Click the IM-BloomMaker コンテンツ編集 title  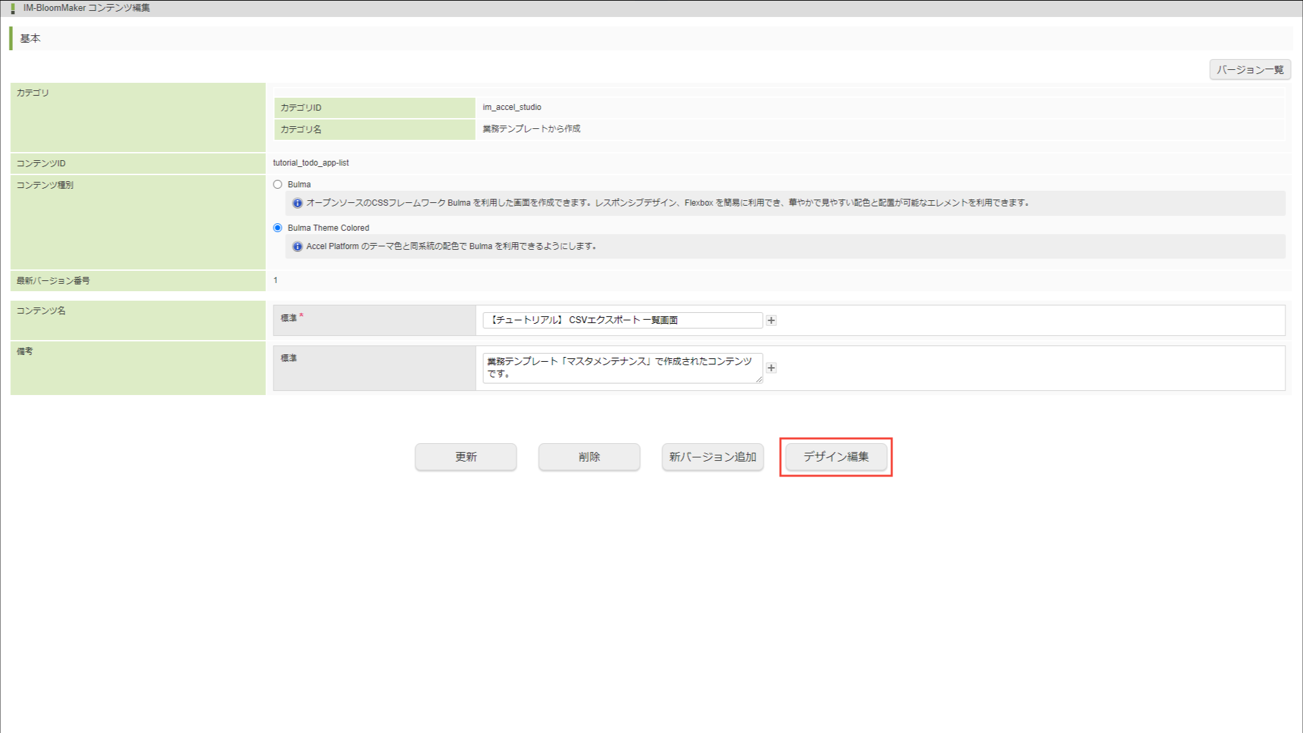click(87, 8)
